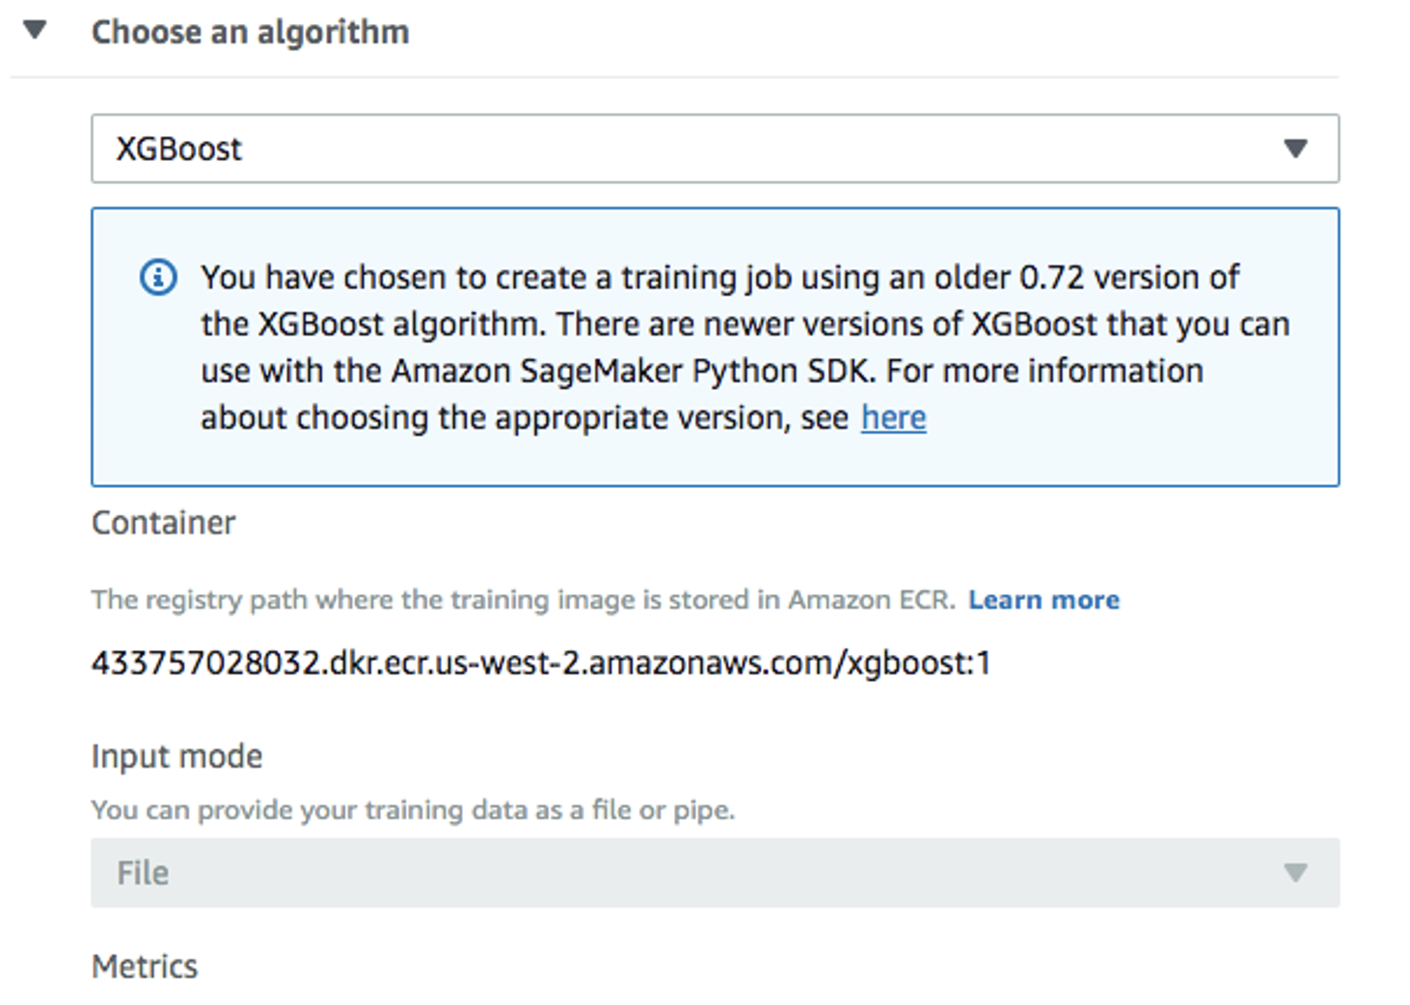The image size is (1410, 1005).
Task: Open the Input mode dropdown set to File
Action: (x=714, y=873)
